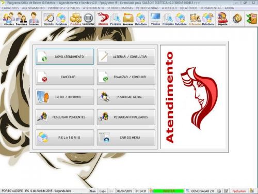Click the clock 01:24:31 in status bar
Viewport: 258px width, 194px height.
tap(141, 191)
